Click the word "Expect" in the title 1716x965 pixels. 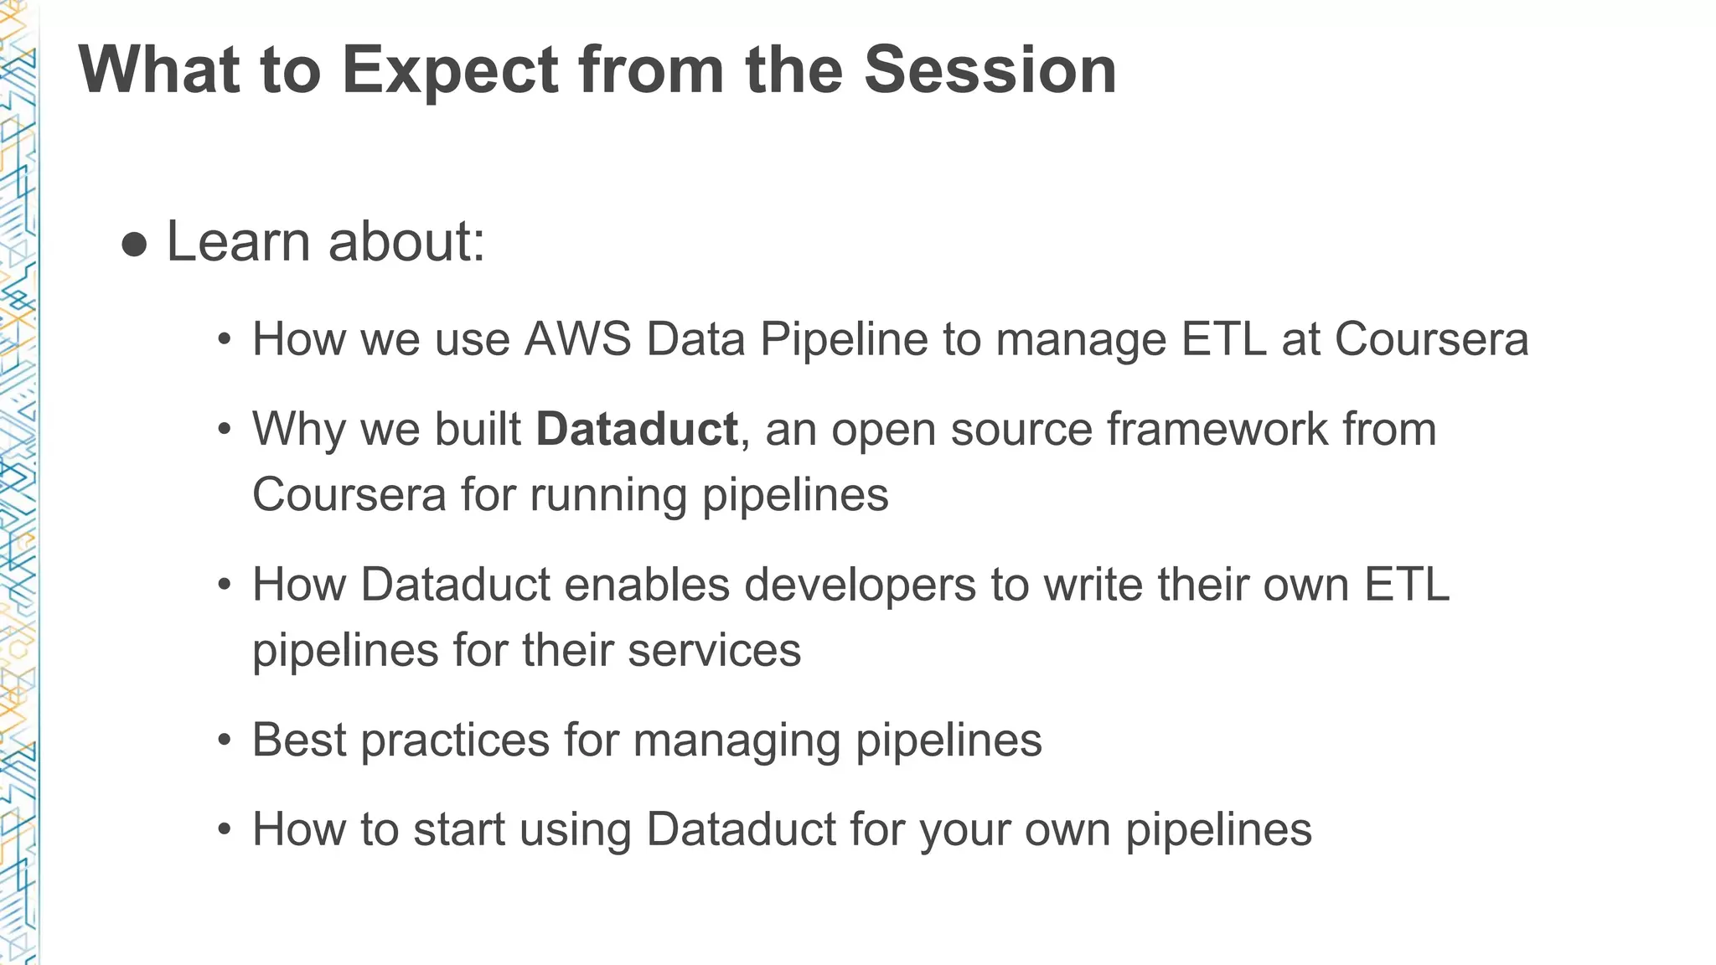click(450, 70)
